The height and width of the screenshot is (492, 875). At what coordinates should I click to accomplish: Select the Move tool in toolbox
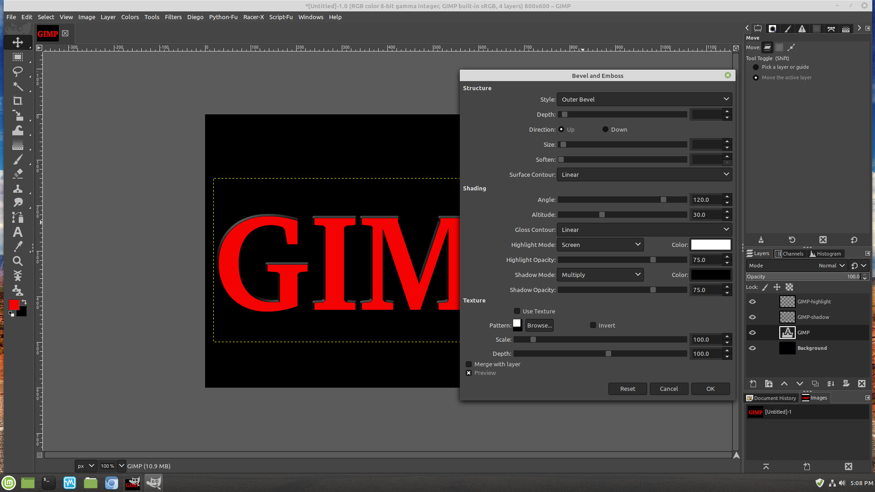(x=18, y=42)
